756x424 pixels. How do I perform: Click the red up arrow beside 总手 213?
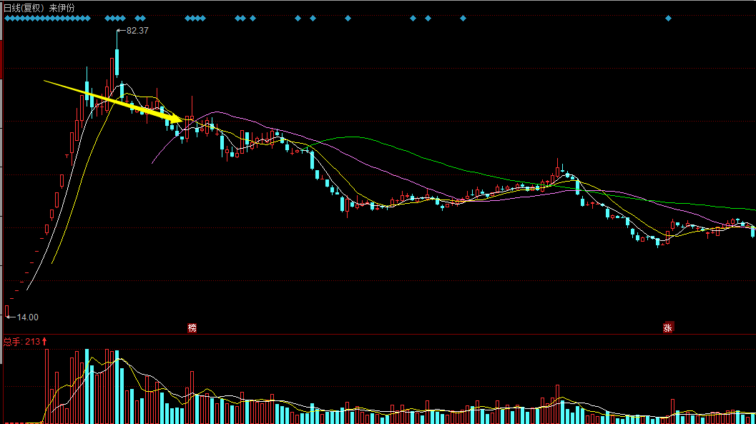45,342
